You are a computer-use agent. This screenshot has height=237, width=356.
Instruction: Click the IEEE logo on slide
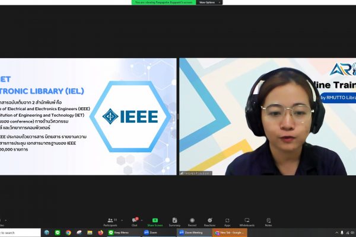click(x=131, y=116)
